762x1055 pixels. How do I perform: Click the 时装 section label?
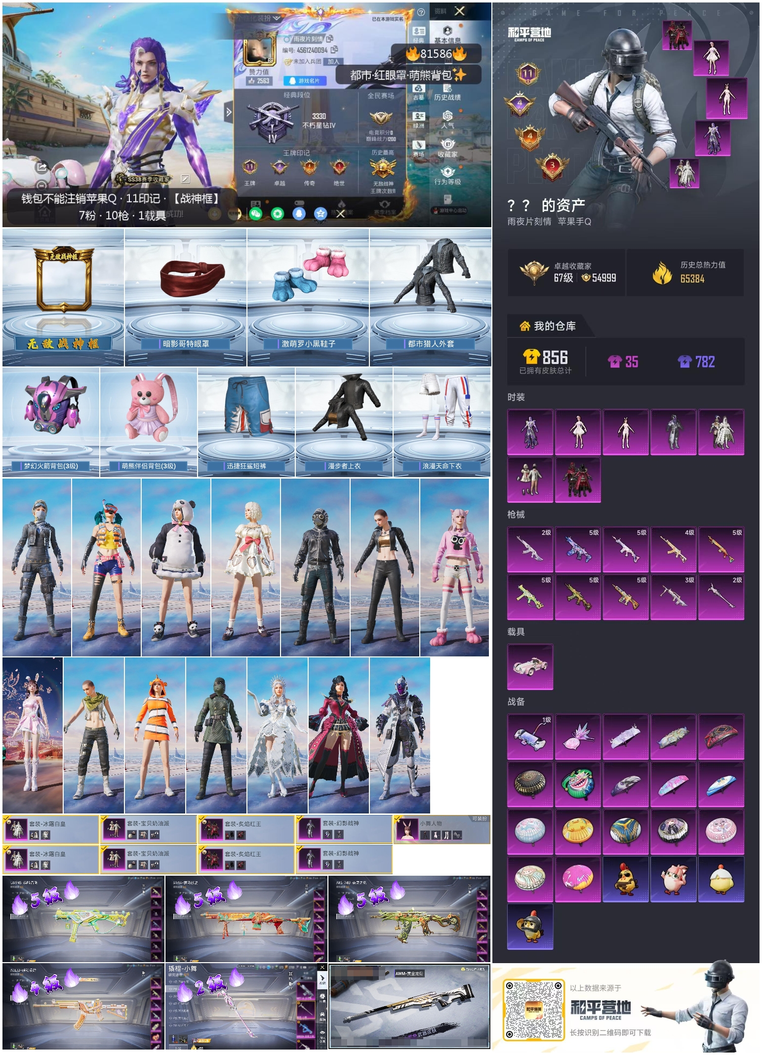pos(516,397)
